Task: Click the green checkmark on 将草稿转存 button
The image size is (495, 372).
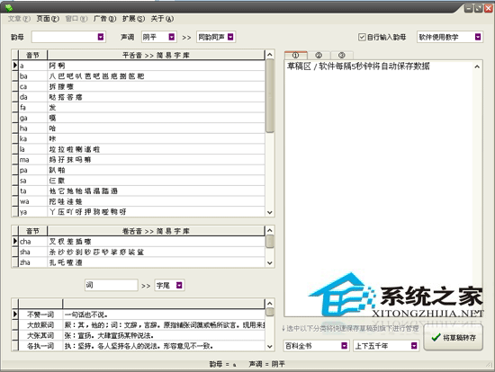Action: coord(436,337)
